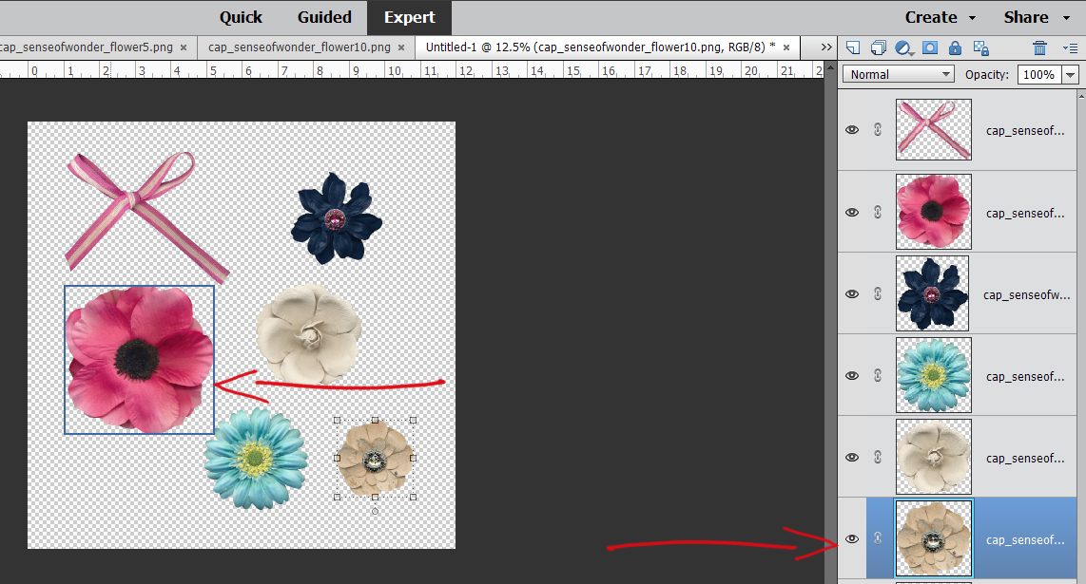Open the Layers panel flyout menu
Image resolution: width=1086 pixels, height=584 pixels.
[1070, 47]
